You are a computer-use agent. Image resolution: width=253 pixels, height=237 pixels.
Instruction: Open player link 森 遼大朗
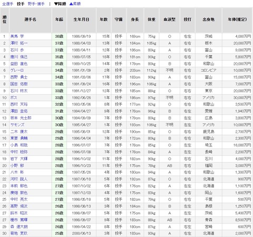(19, 227)
